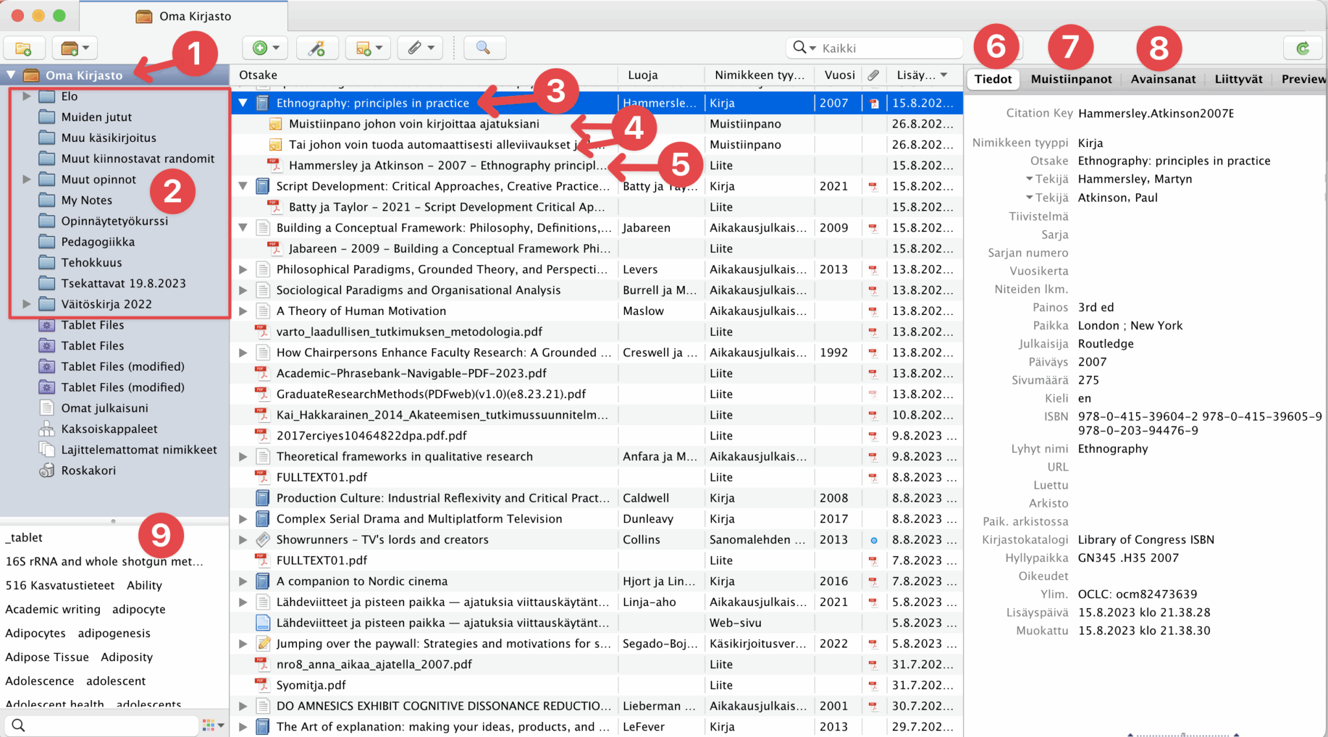Image resolution: width=1328 pixels, height=737 pixels.
Task: Click the green sync button
Action: tap(1302, 48)
